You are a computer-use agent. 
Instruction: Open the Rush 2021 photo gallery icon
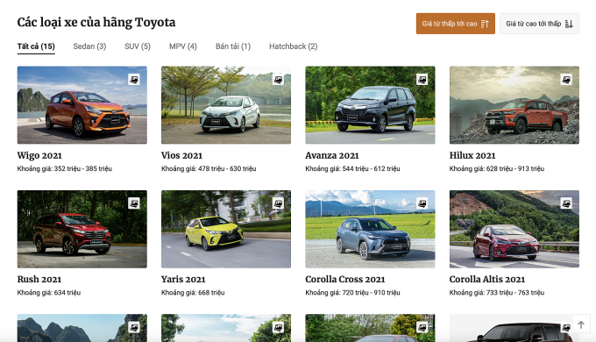[x=134, y=203]
